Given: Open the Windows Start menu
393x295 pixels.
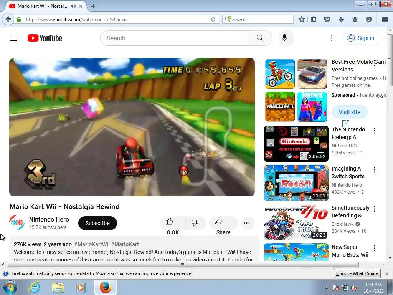Looking at the screenshot, I should click(x=10, y=287).
